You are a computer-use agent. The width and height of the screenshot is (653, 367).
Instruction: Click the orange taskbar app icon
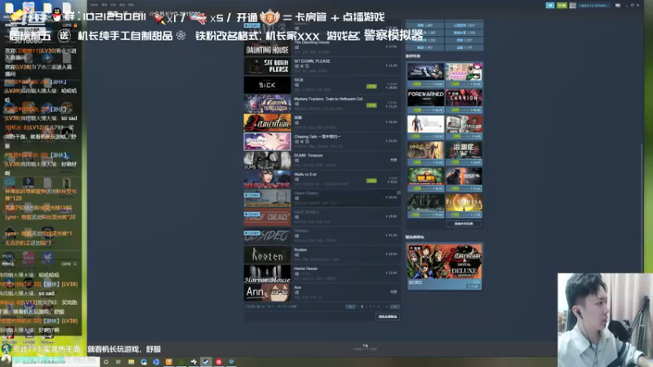[169, 362]
